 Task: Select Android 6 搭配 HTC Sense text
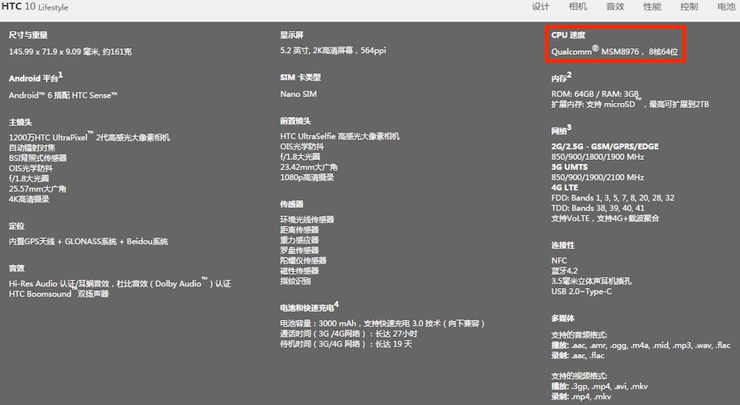coord(63,95)
